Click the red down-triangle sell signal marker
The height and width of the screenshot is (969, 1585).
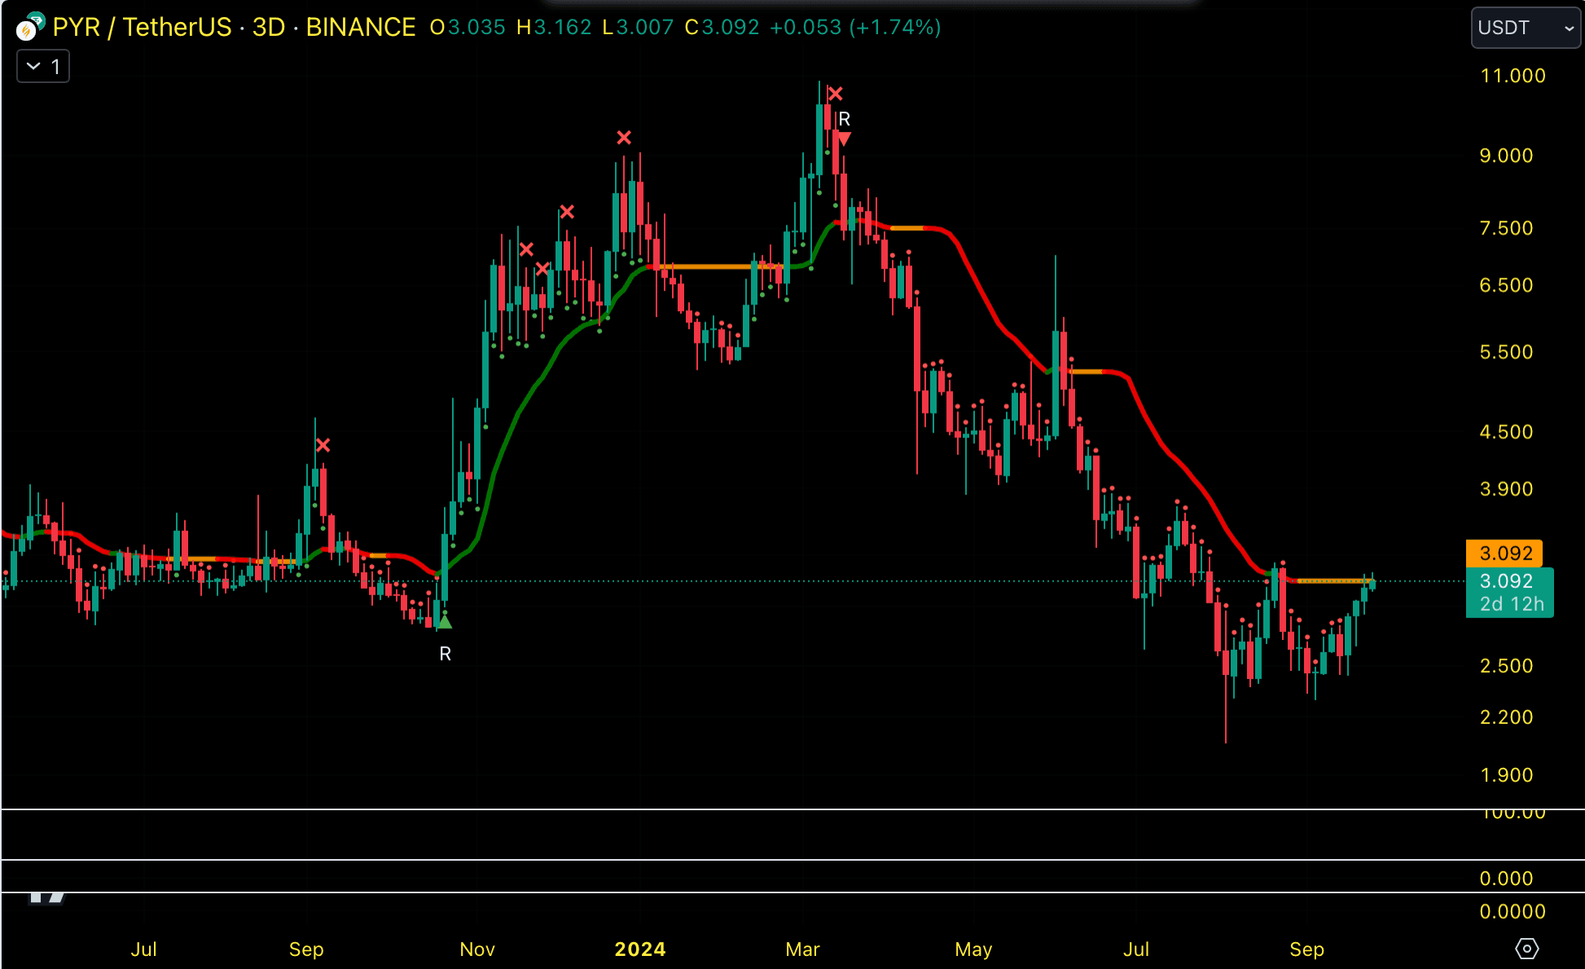[845, 139]
